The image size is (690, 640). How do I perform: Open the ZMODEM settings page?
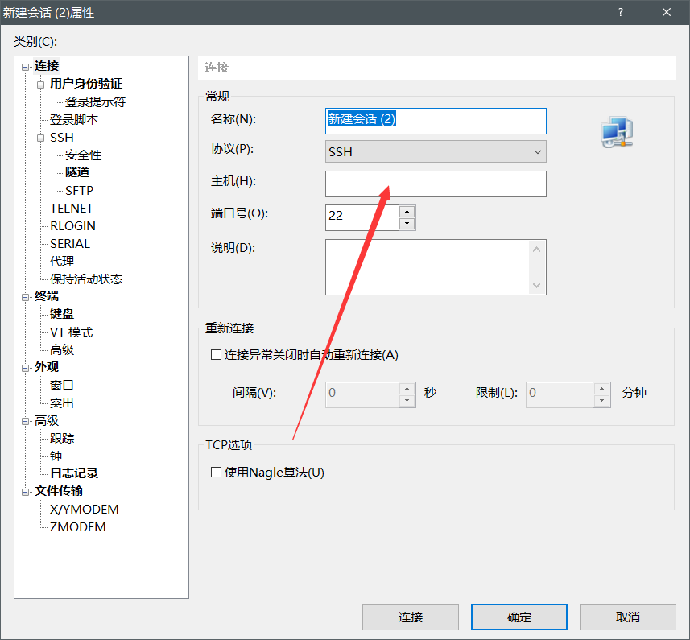[78, 526]
